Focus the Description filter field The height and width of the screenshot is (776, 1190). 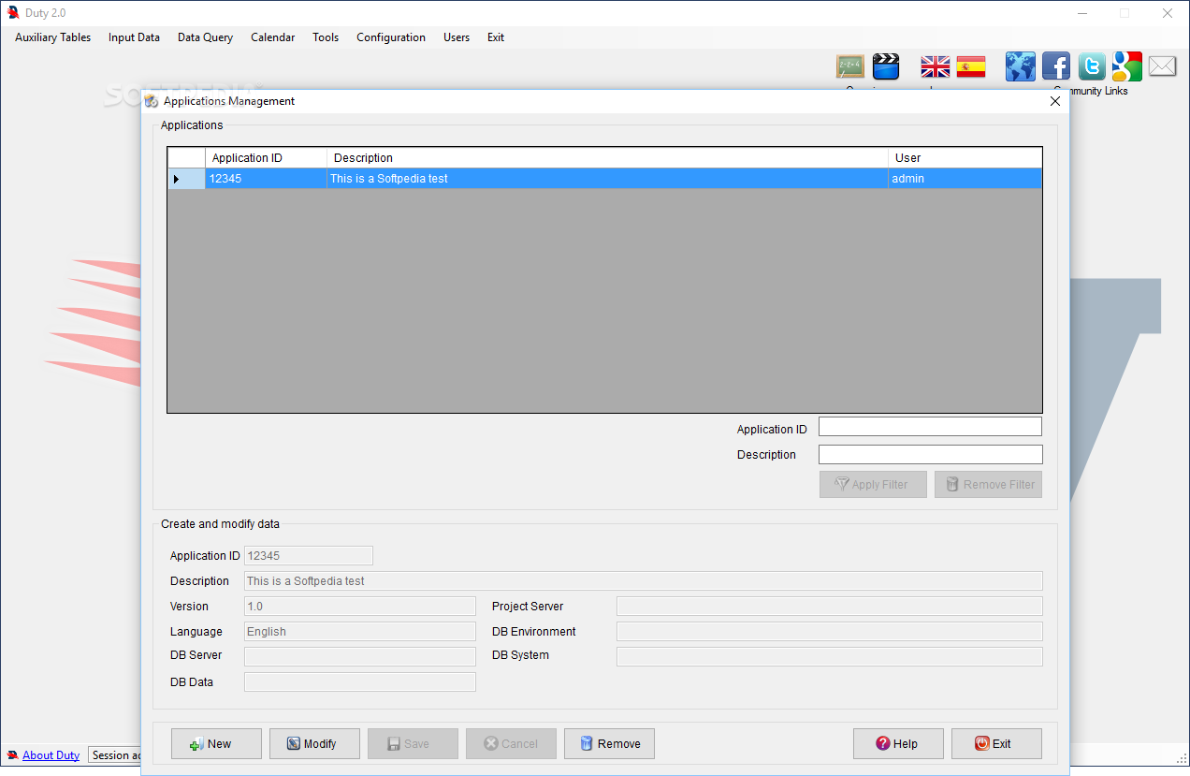tap(930, 454)
